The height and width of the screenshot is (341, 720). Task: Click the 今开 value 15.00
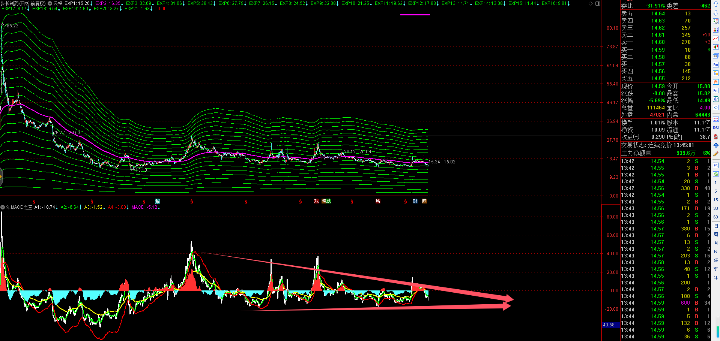[703, 86]
